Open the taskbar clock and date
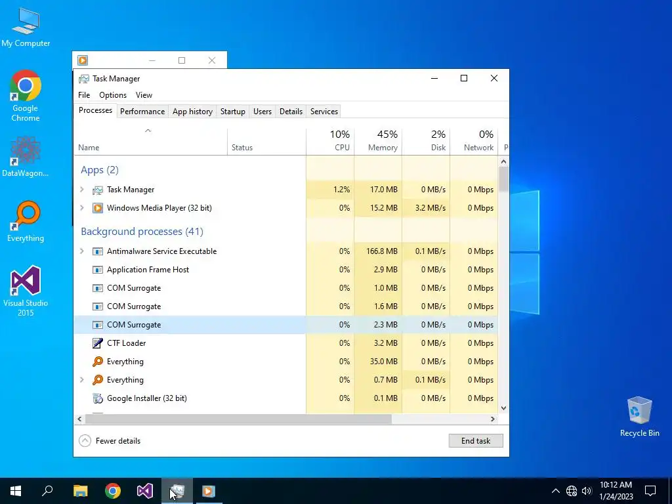The height and width of the screenshot is (504, 672). tap(616, 491)
